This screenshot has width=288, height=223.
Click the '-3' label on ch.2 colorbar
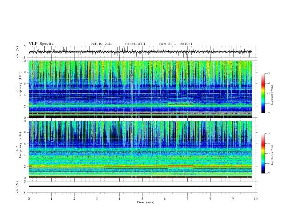click(268, 134)
